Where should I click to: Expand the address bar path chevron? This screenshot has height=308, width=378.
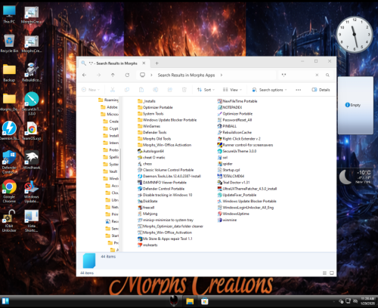[222, 75]
